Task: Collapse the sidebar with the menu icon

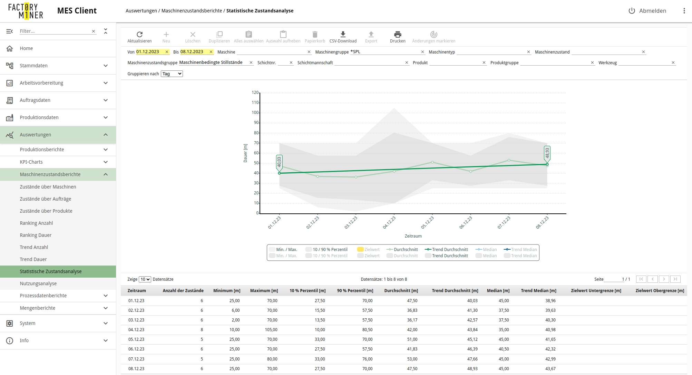Action: [10, 31]
